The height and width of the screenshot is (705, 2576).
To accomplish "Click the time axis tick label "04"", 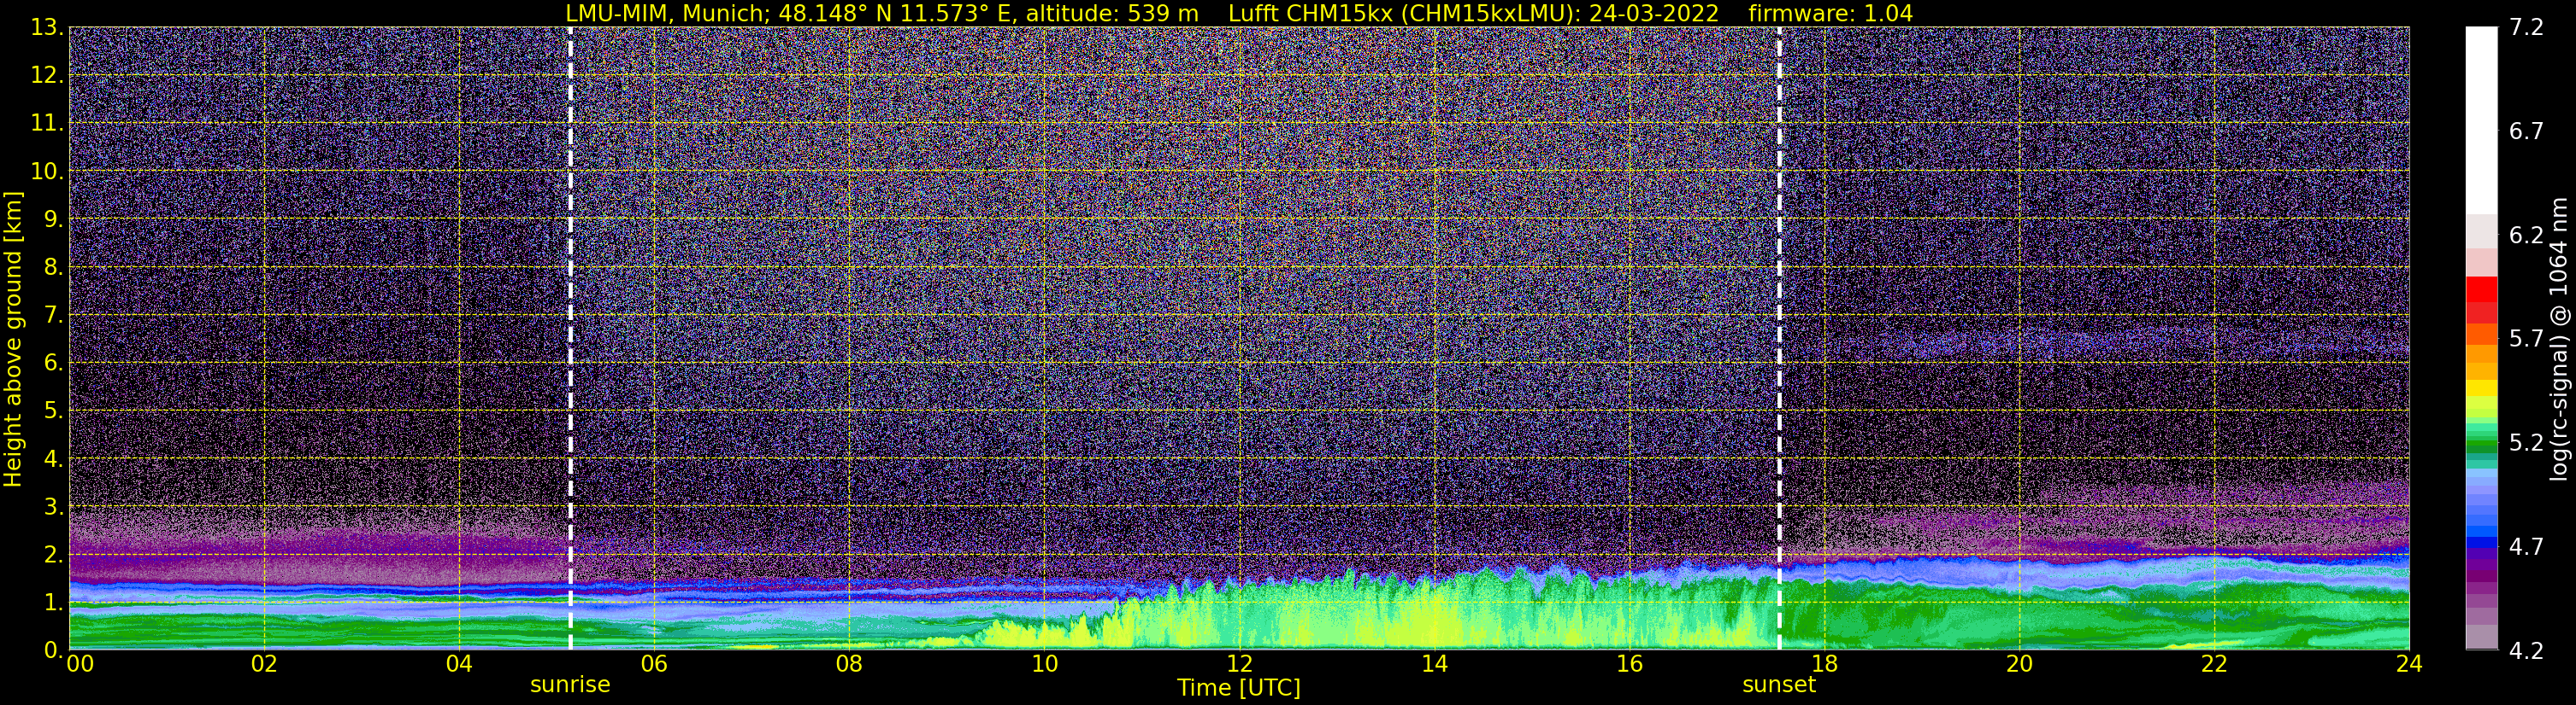I will (459, 665).
